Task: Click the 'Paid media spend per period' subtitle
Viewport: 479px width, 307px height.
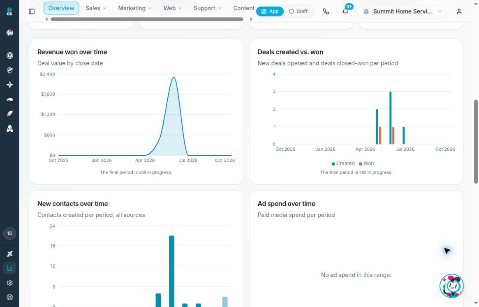Action: pyautogui.click(x=296, y=215)
